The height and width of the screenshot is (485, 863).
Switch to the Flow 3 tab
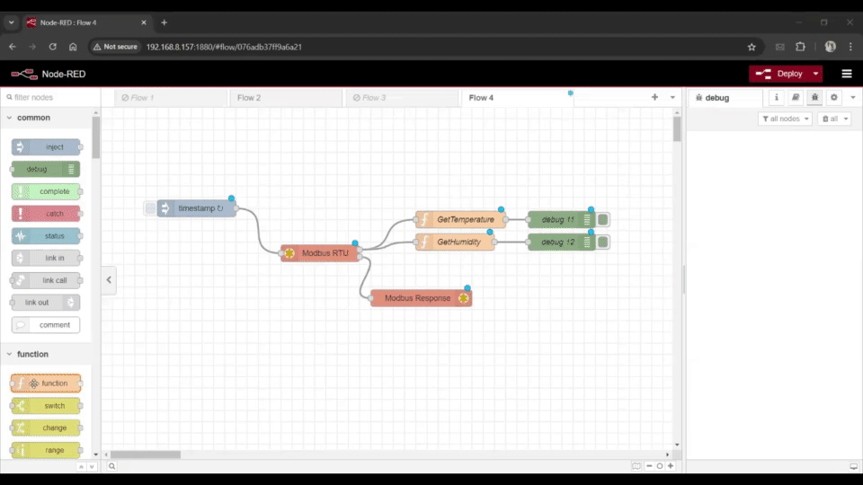pyautogui.click(x=402, y=98)
